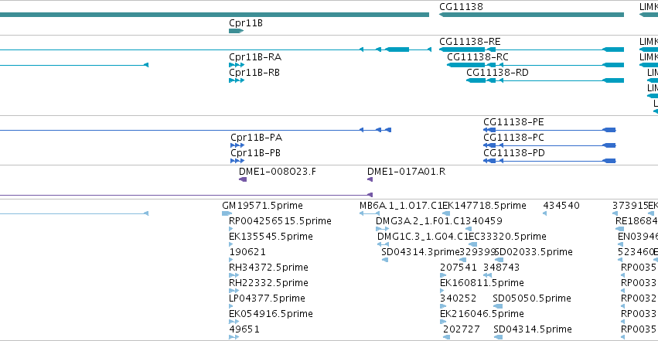Viewport: 658px width, 341px height.
Task: Select transcript label CG11138-RE
Action: pos(469,42)
